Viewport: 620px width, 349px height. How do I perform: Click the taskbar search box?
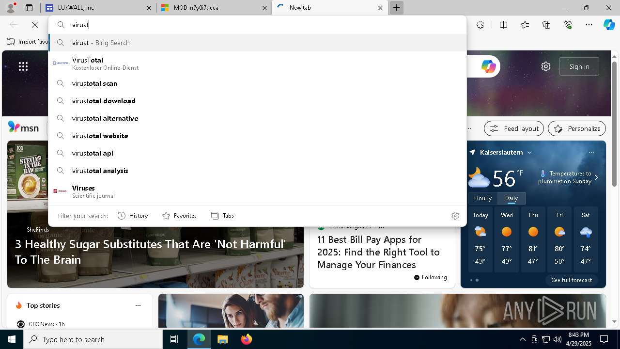93,339
